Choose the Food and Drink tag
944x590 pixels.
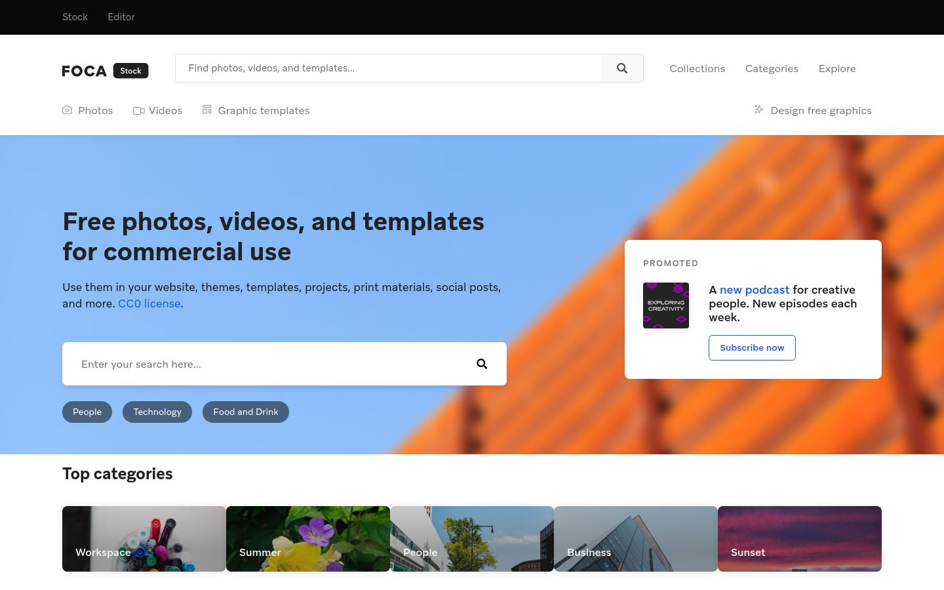[x=245, y=412]
